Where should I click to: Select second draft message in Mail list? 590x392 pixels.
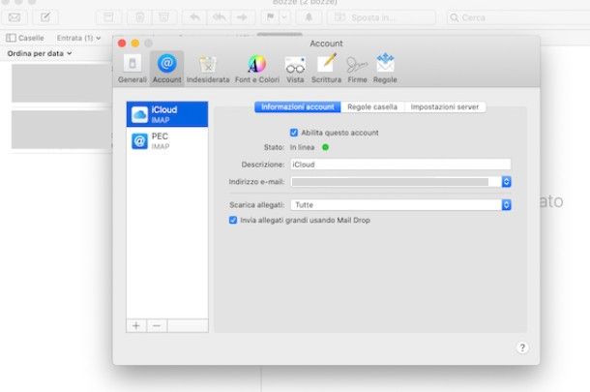click(x=62, y=130)
